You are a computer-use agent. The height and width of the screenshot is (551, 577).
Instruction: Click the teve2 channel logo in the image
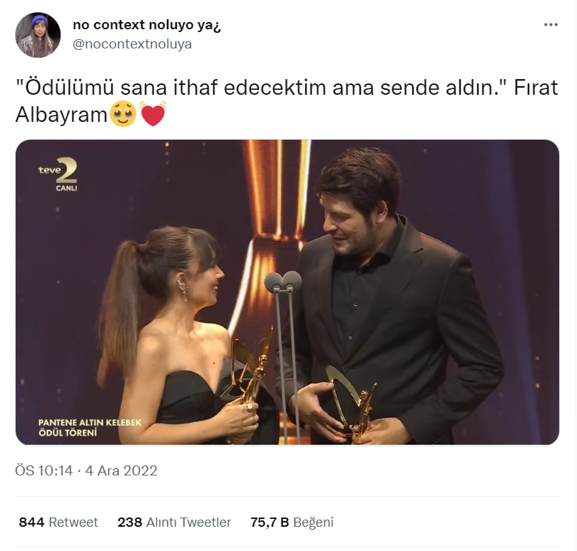click(x=58, y=170)
